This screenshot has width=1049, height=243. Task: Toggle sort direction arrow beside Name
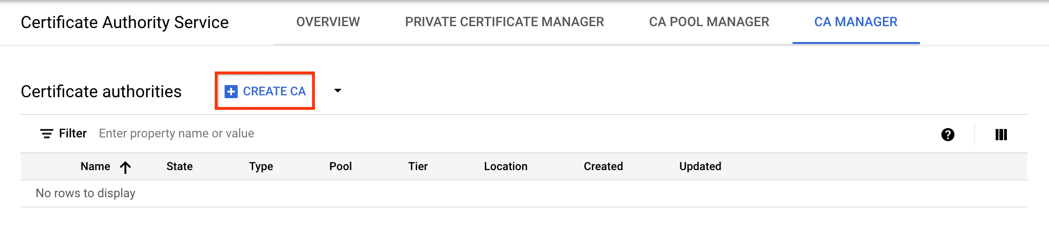[x=125, y=167]
